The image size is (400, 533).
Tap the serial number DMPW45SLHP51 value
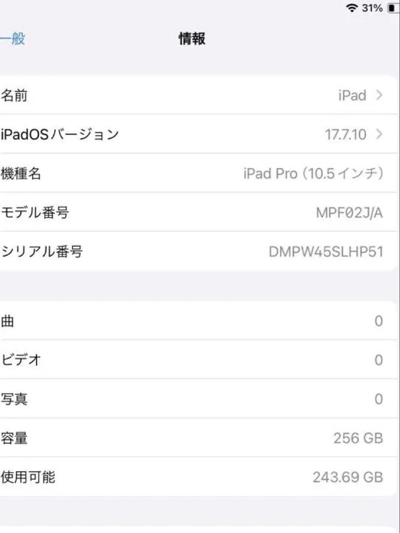[326, 251]
